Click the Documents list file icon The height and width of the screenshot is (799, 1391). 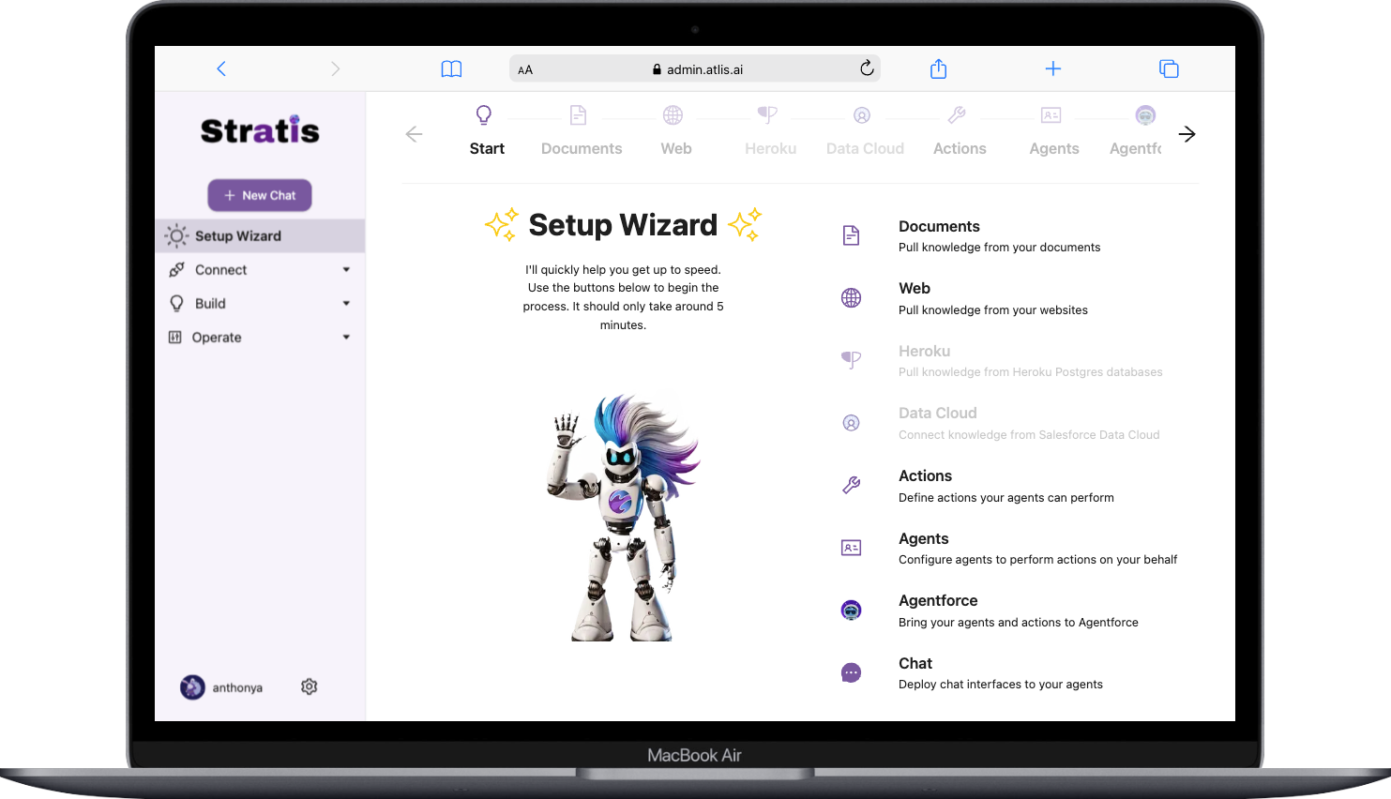[851, 235]
